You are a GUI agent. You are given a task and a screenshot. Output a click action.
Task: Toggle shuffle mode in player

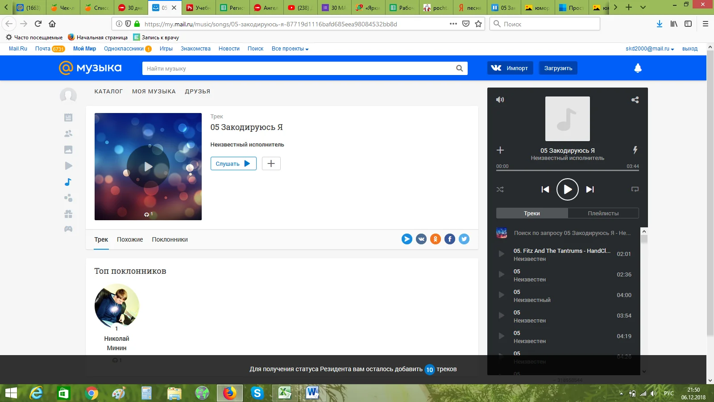pos(500,189)
